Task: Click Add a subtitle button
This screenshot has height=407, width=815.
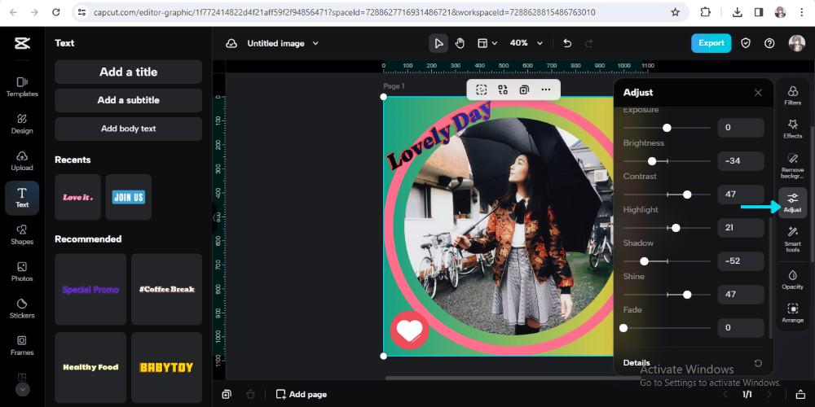Action: pyautogui.click(x=129, y=100)
